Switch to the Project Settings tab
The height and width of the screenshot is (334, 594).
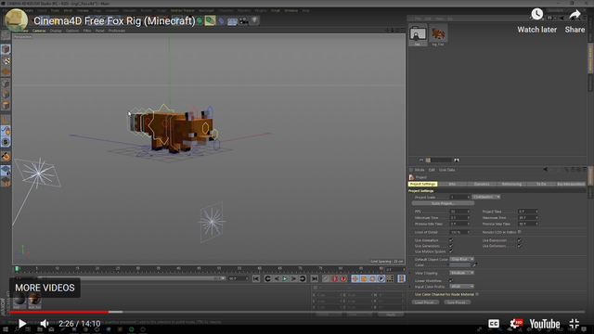point(423,184)
